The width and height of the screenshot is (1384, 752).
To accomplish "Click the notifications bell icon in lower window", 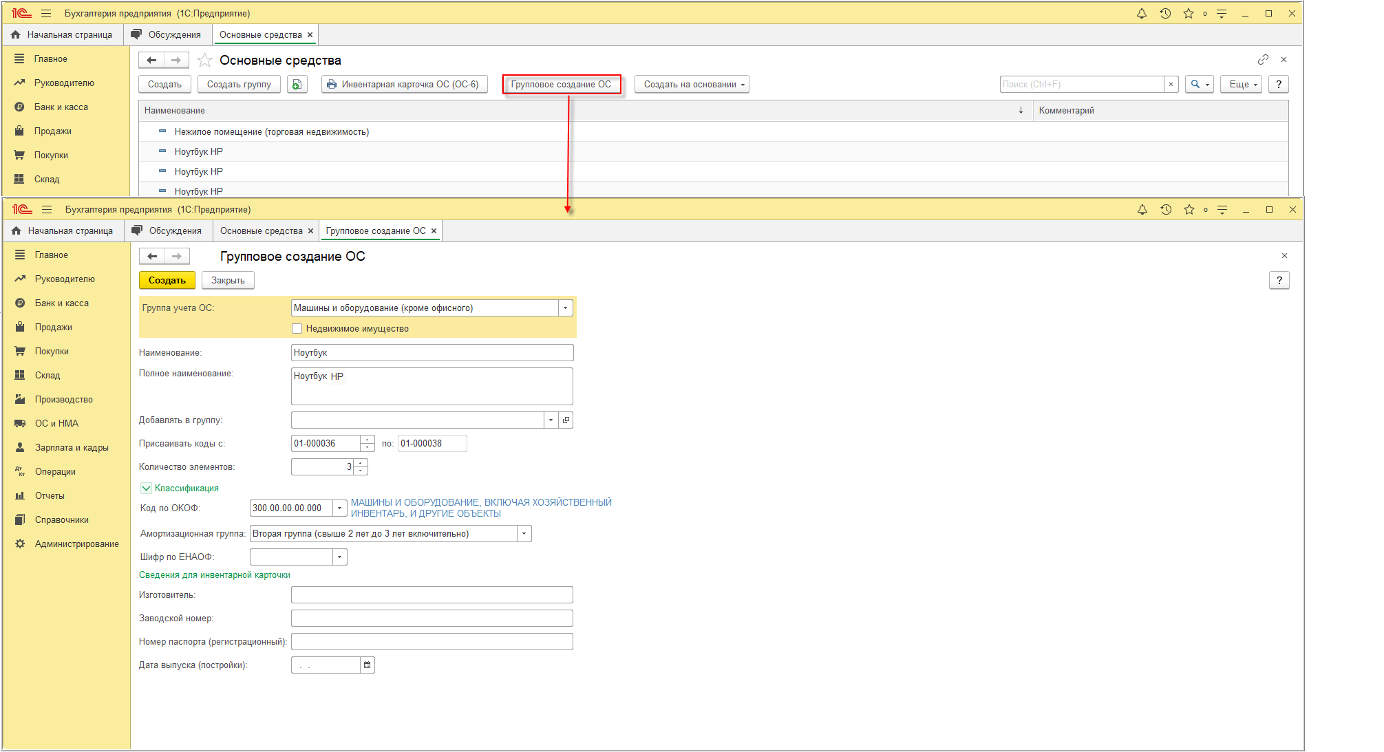I will point(1142,210).
